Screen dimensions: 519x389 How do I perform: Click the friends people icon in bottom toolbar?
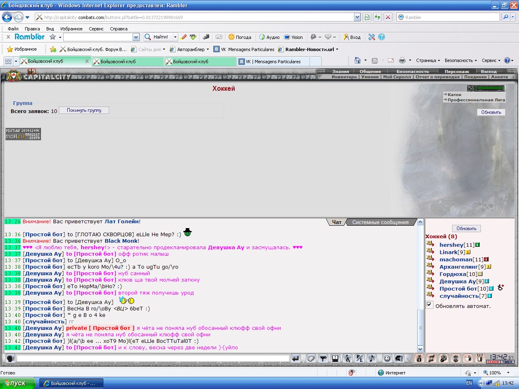[468, 359]
